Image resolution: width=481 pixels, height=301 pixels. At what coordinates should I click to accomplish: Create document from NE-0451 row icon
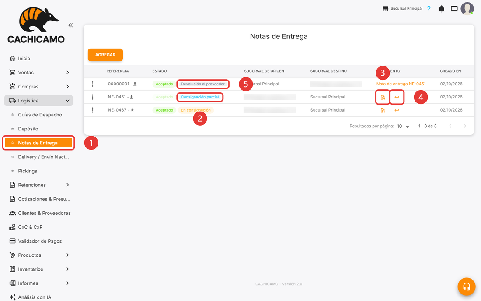[383, 97]
